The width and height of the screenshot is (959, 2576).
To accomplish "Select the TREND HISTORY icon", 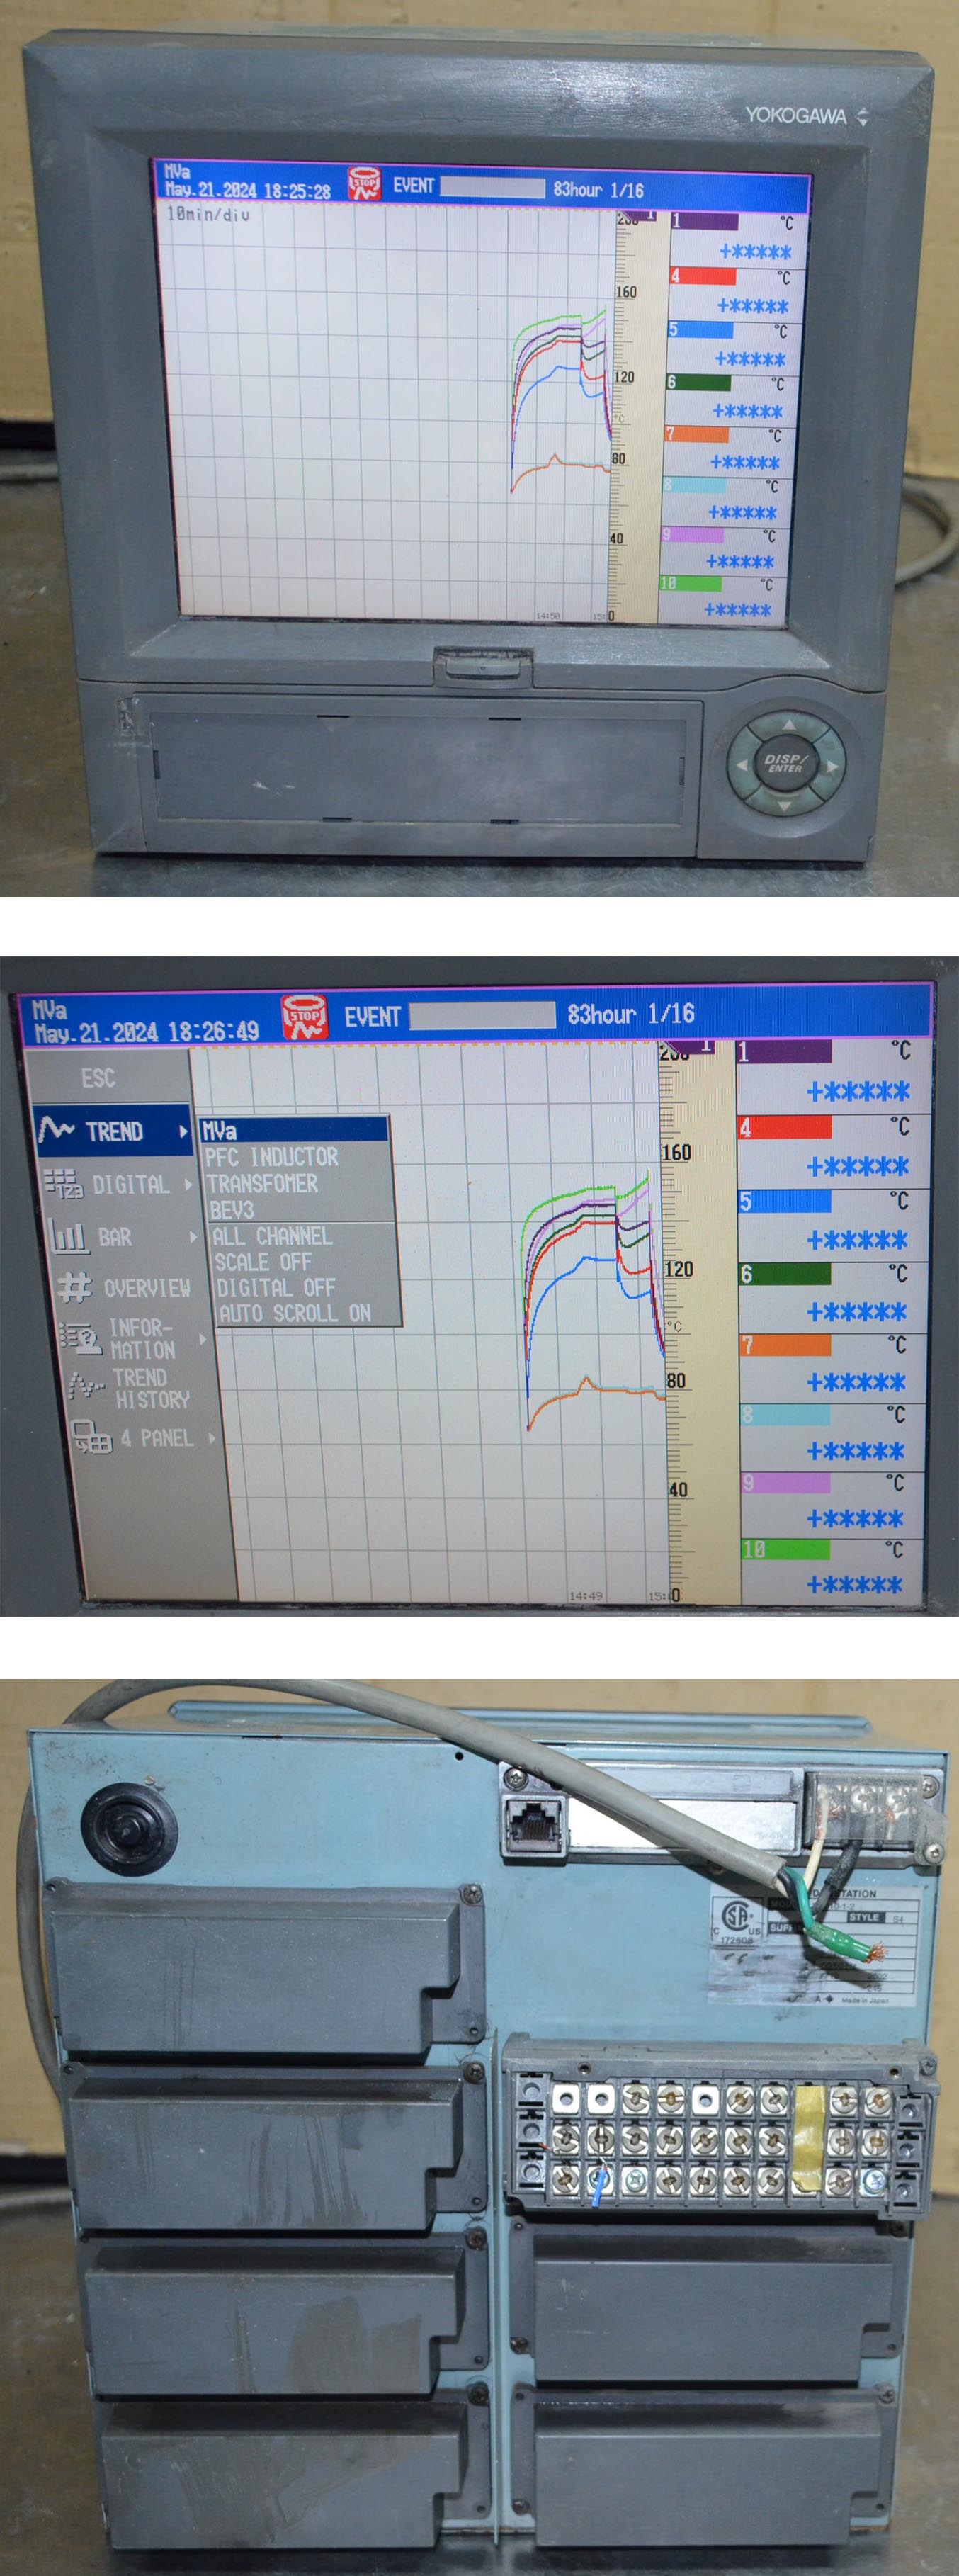I will point(86,1388).
